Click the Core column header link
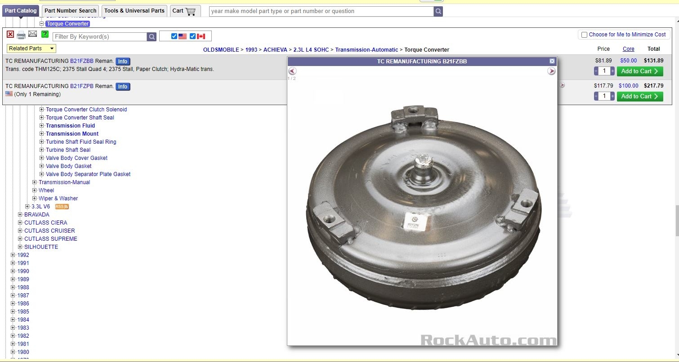Screen dimensions: 679x362 pyautogui.click(x=629, y=49)
